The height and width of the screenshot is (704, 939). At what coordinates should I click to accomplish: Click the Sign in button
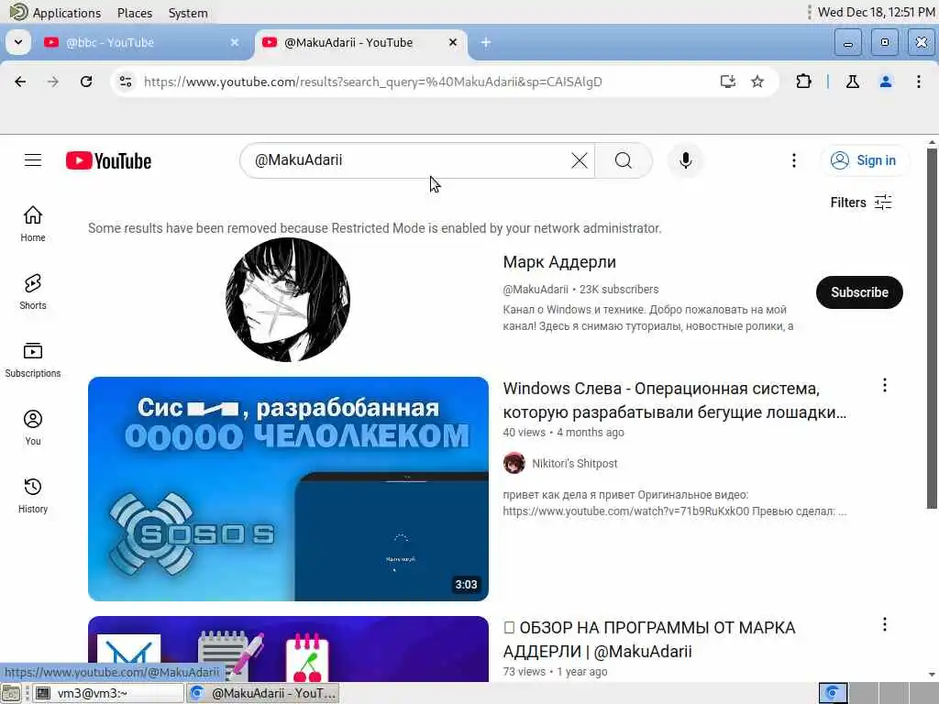865,160
